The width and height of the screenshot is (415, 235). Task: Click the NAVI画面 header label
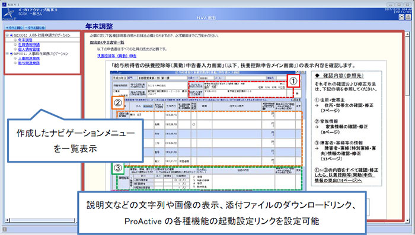tap(206, 18)
